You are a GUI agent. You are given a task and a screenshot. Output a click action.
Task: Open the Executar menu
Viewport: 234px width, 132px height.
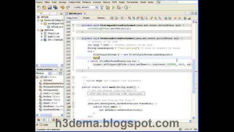[x=97, y=2]
